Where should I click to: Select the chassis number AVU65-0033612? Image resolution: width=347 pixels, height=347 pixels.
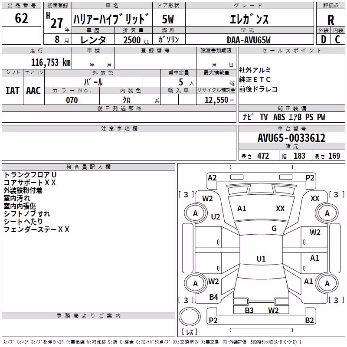tap(291, 138)
